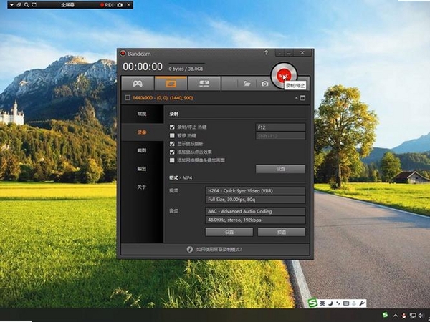Switch the IME English/Chinese mode character

click(x=322, y=303)
